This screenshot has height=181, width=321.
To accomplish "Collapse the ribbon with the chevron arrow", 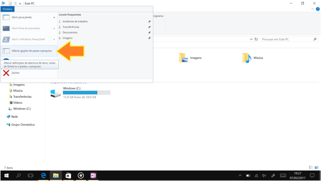I will [x=312, y=9].
